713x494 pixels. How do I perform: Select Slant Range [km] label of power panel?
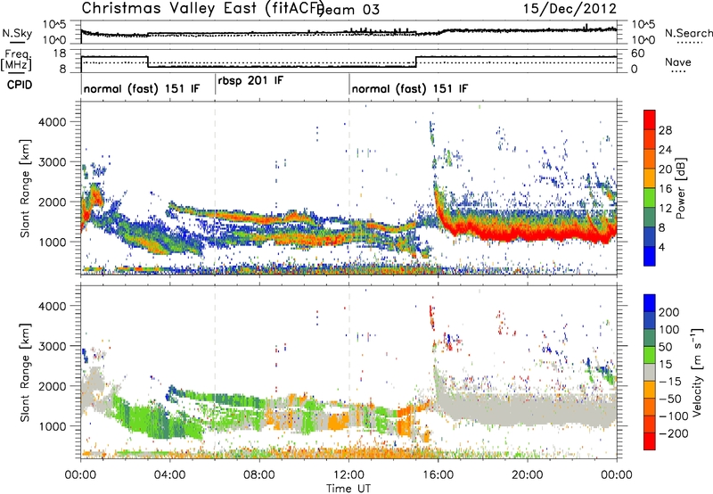point(25,188)
